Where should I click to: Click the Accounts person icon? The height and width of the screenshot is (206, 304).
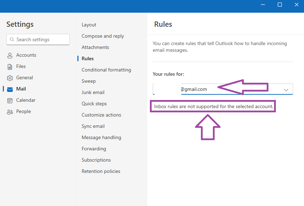pos(10,56)
